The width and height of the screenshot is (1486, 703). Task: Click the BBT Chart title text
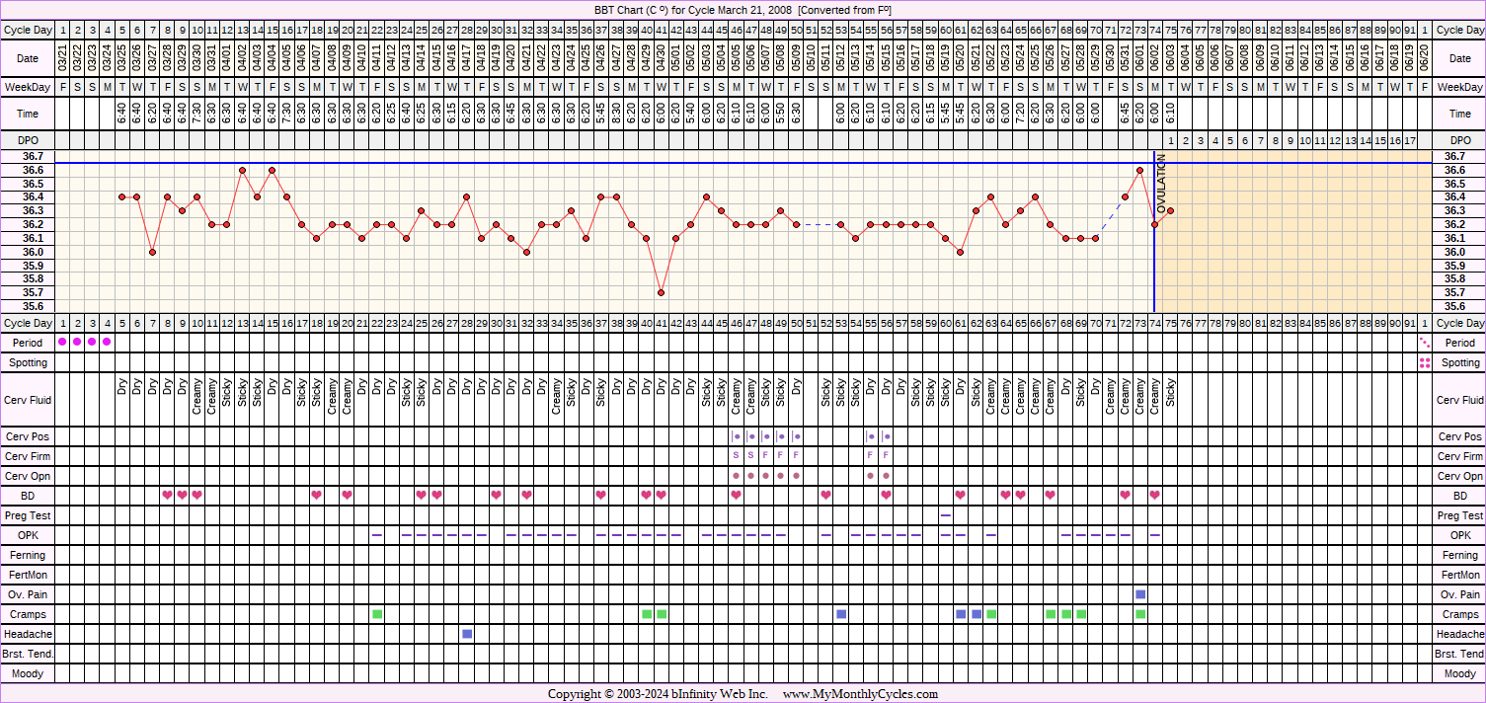[743, 9]
